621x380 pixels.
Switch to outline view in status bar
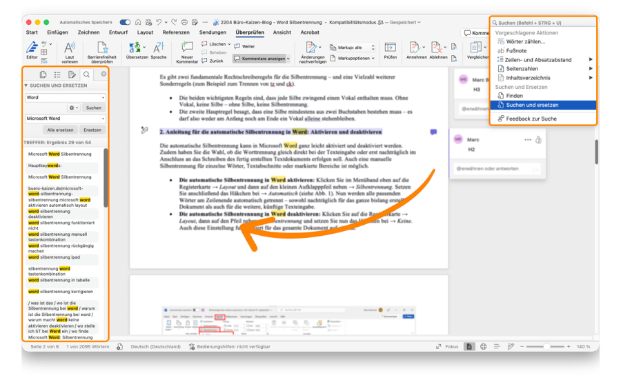pos(497,346)
